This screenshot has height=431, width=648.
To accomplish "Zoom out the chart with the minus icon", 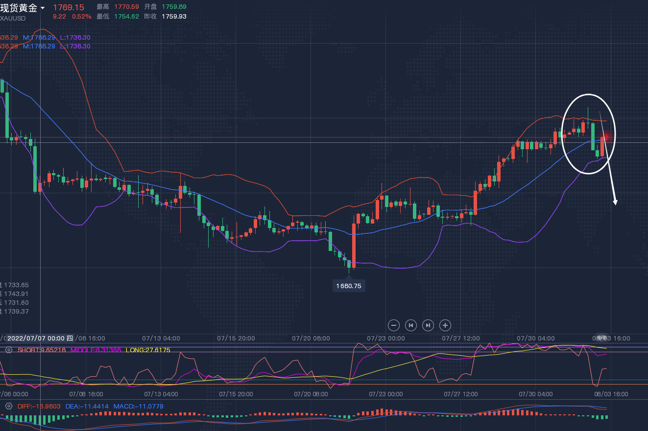I will pyautogui.click(x=394, y=325).
